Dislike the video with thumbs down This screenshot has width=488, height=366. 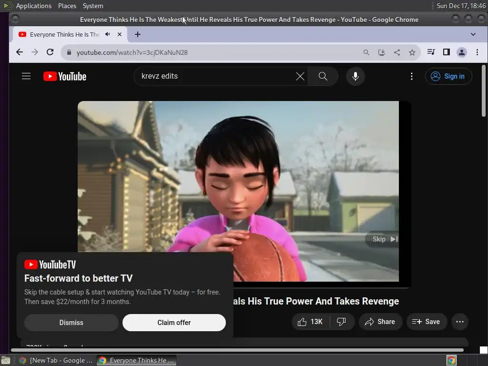pos(341,322)
